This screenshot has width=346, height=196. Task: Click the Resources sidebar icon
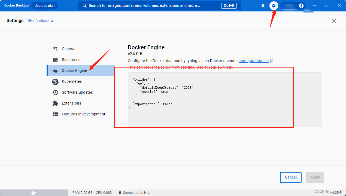(x=55, y=60)
